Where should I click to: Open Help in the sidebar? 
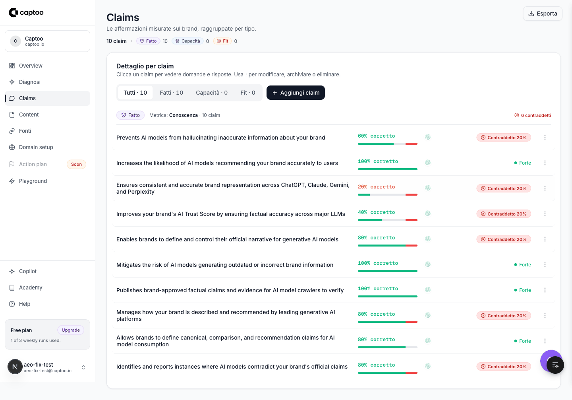coord(47,304)
